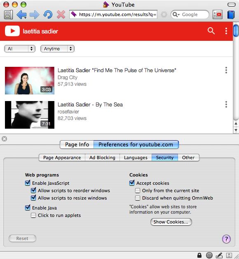Open the Ad Blocking tab

102,158
